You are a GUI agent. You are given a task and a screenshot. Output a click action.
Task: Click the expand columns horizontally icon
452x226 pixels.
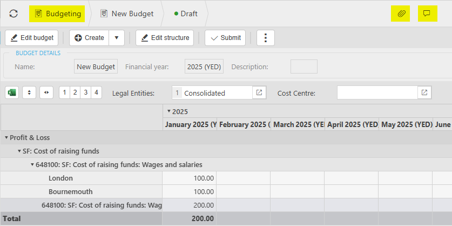(46, 92)
